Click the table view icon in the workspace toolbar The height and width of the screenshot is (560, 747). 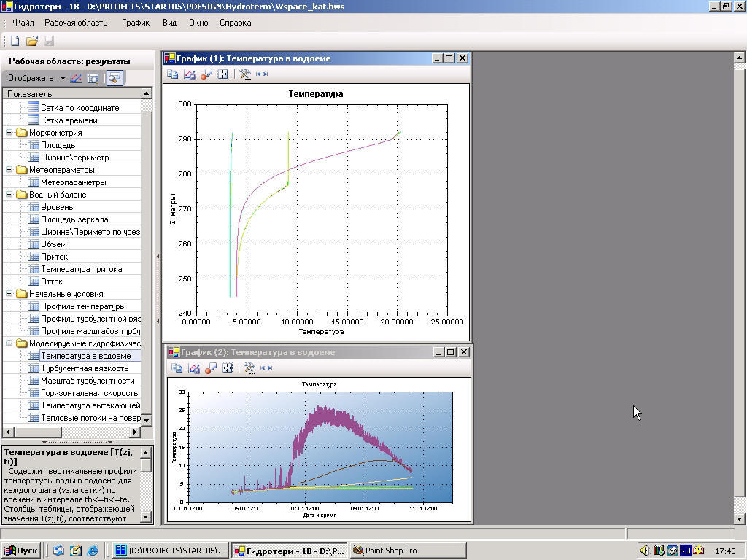pos(93,78)
